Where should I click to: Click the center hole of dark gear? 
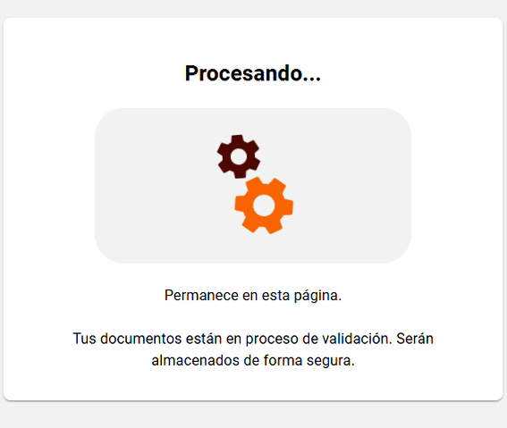239,156
